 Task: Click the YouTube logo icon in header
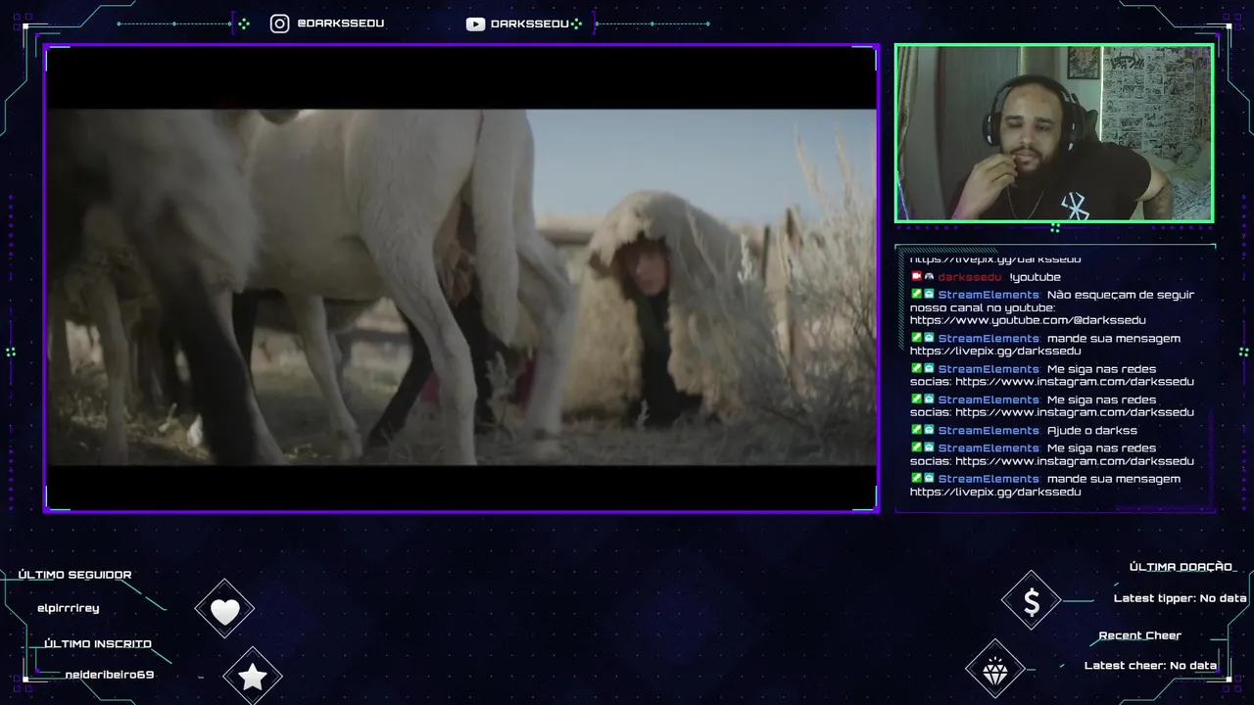point(475,24)
